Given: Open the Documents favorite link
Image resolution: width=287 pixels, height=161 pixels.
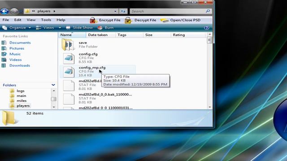Looking at the screenshot, I should [20, 42].
